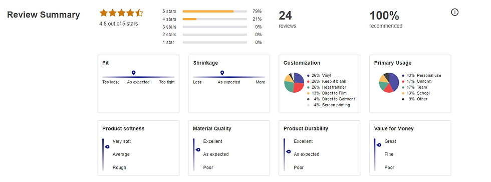Click the 1 star rating row
The height and width of the screenshot is (182, 491).
pyautogui.click(x=212, y=42)
